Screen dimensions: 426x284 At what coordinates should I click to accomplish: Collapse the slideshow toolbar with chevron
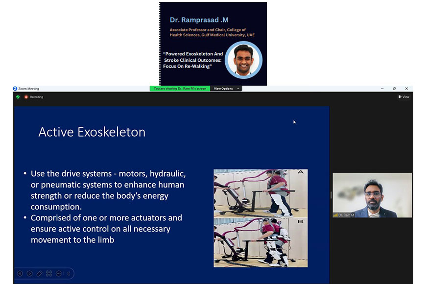[x=69, y=274]
